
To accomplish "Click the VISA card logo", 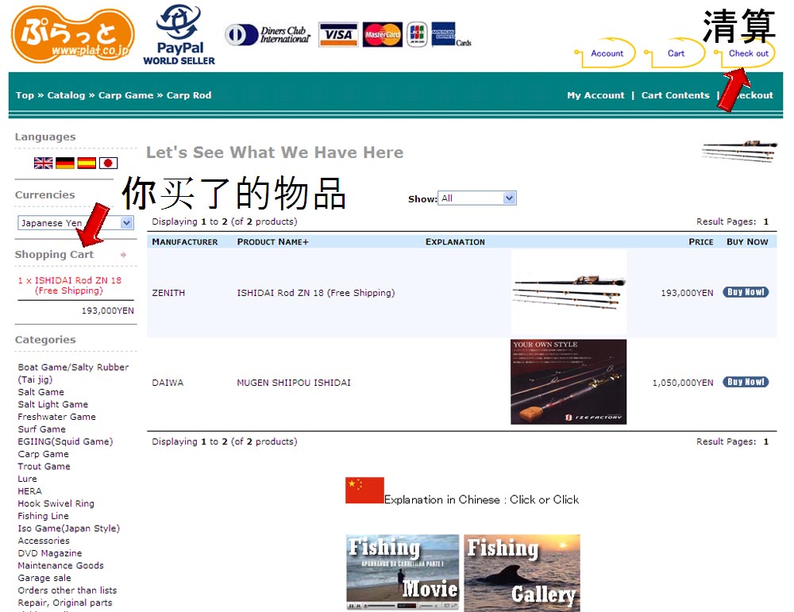I will tap(338, 34).
